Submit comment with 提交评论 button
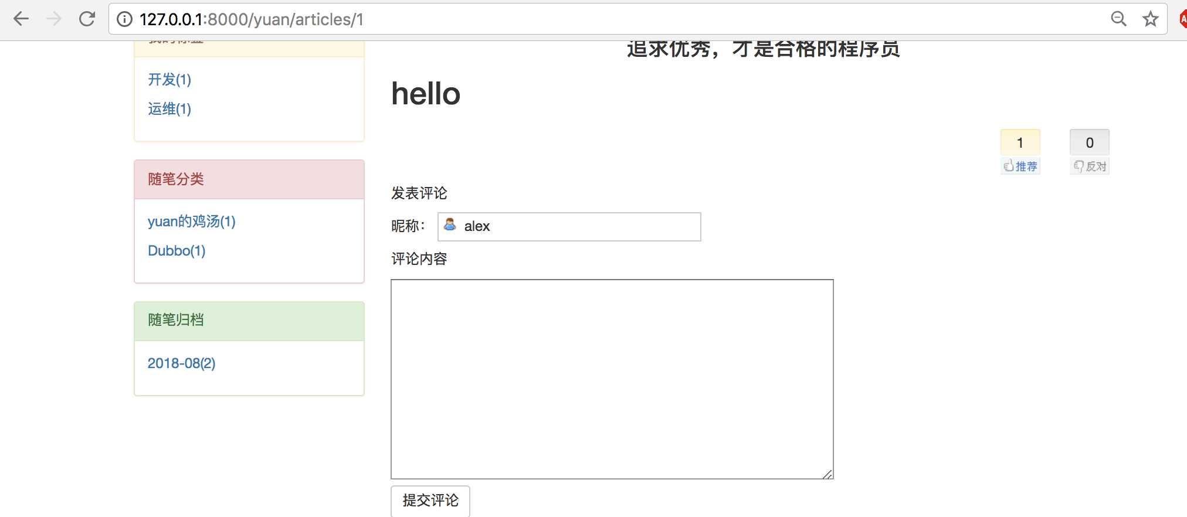Image resolution: width=1187 pixels, height=517 pixels. (x=430, y=501)
